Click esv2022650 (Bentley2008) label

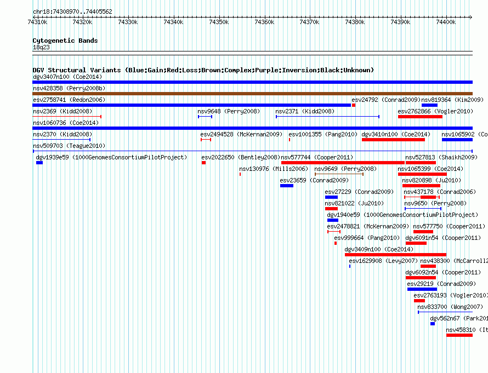click(x=241, y=157)
